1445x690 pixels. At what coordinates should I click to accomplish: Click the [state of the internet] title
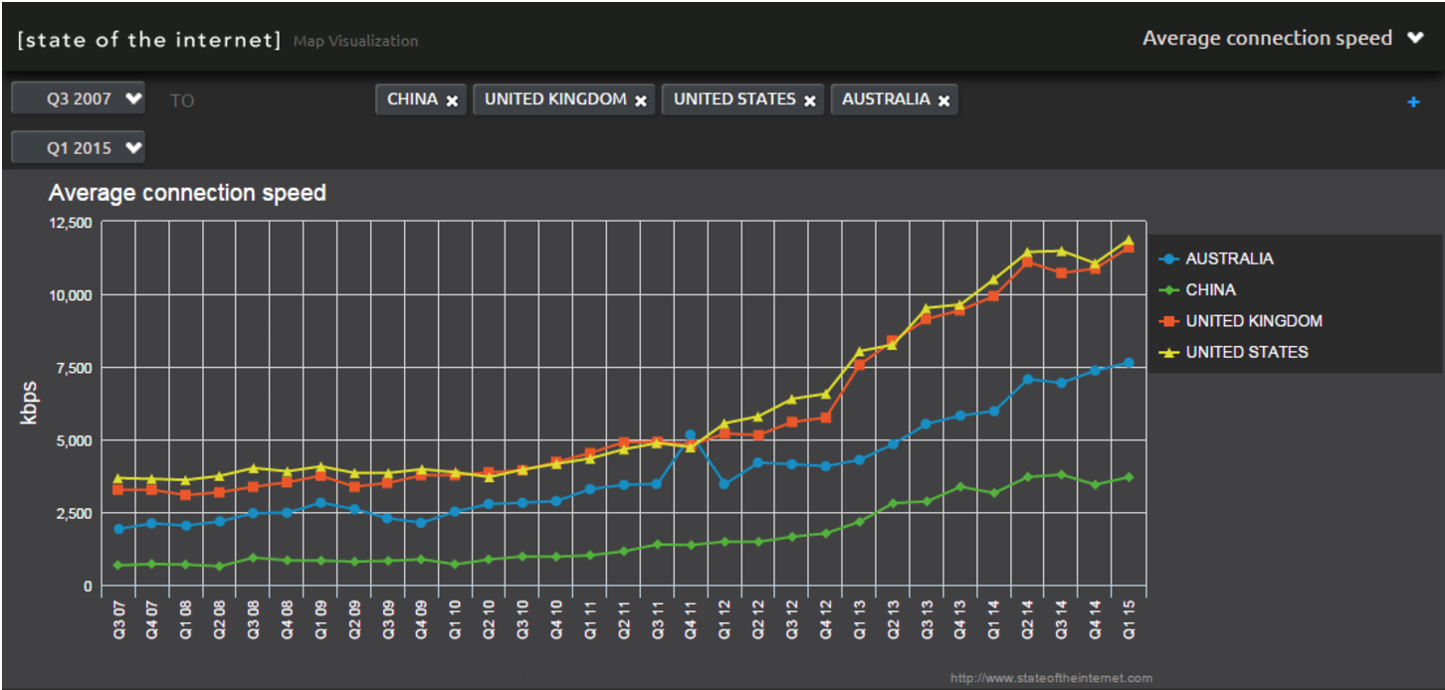(x=150, y=40)
